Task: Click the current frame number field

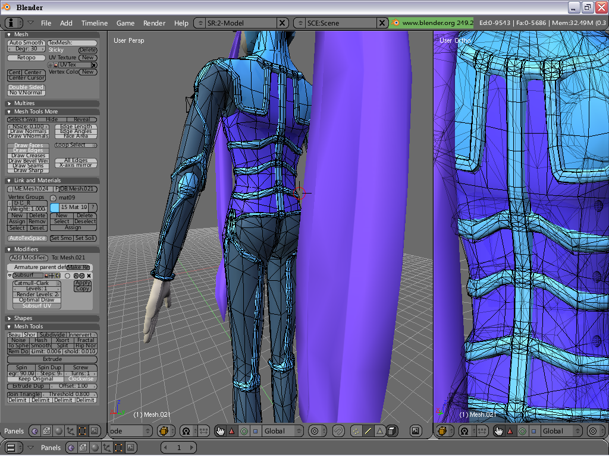Action: (x=179, y=448)
